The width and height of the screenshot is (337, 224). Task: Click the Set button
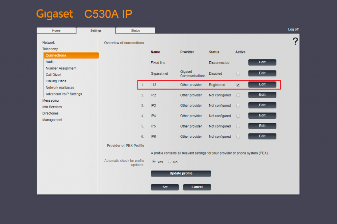point(165,187)
